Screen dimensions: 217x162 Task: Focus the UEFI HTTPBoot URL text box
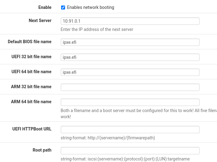coord(130,130)
